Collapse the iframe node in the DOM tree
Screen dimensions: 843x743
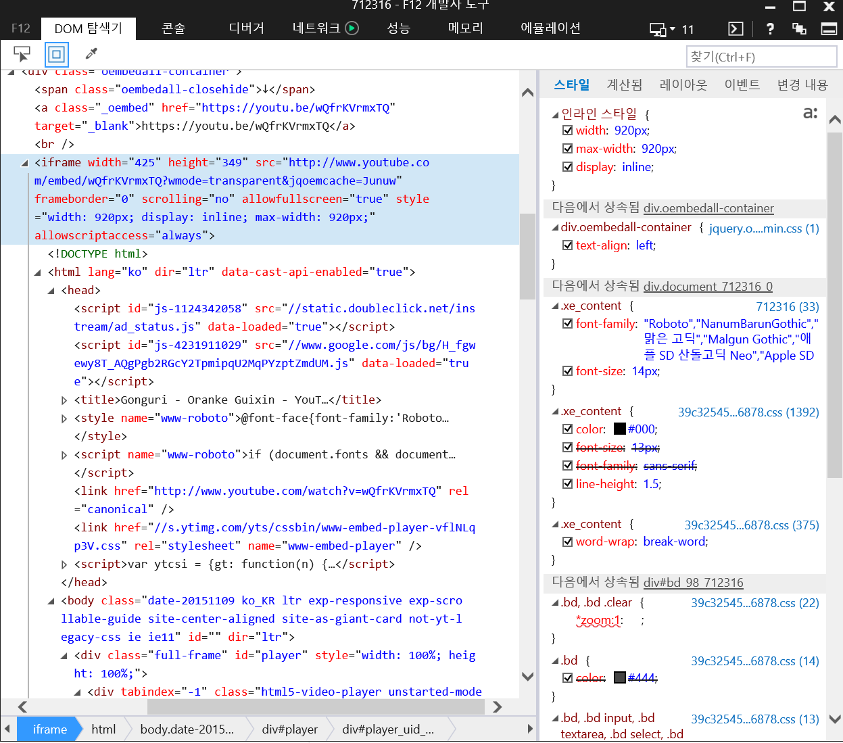(x=24, y=163)
